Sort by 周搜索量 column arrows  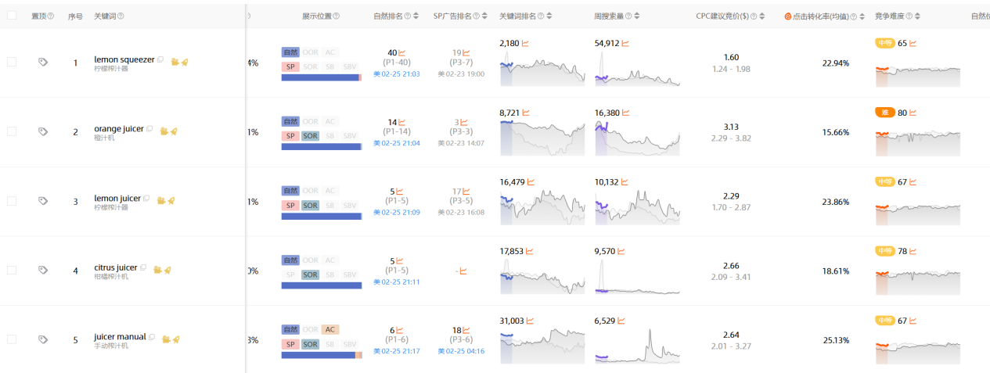pyautogui.click(x=638, y=16)
